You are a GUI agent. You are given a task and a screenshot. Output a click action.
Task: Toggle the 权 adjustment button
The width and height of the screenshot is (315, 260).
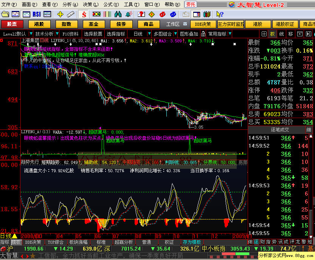point(273,34)
